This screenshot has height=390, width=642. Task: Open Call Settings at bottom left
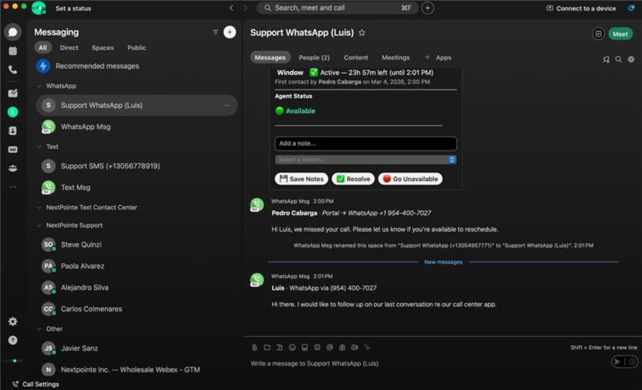(x=35, y=384)
